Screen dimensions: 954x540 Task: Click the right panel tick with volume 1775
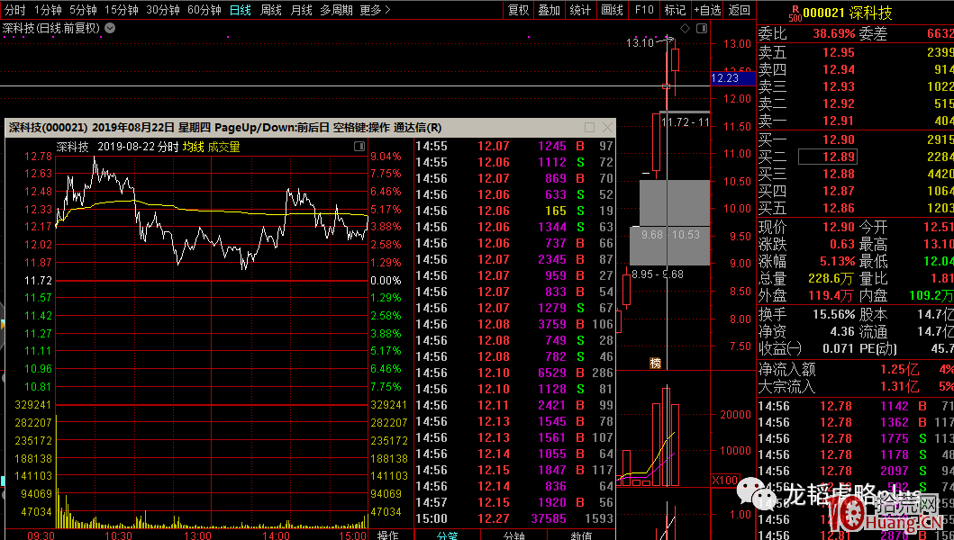856,438
